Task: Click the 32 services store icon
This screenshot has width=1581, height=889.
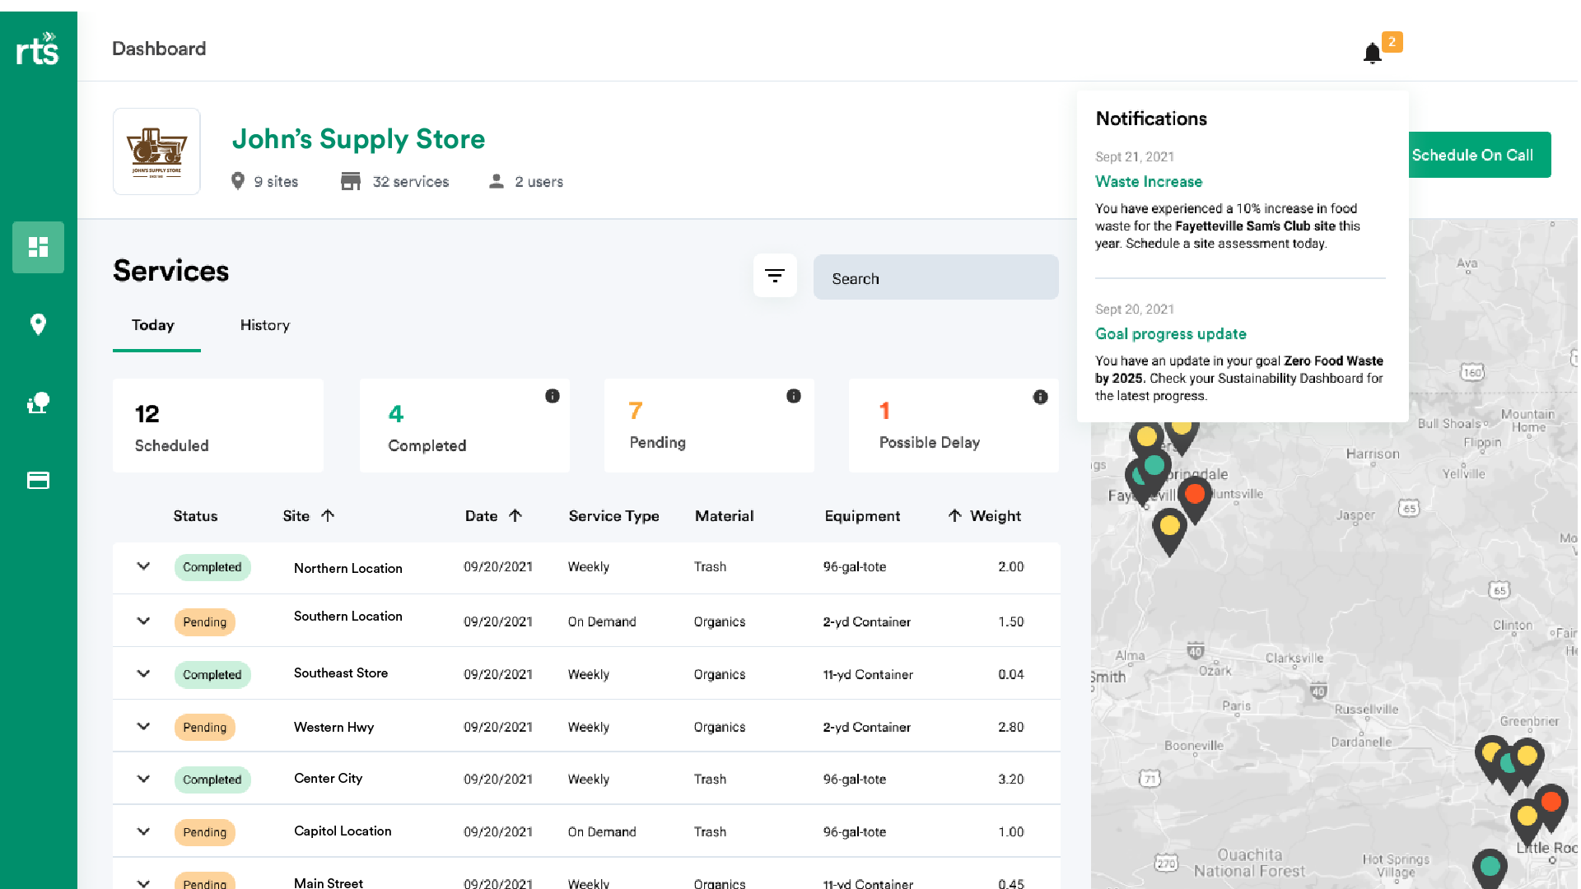Action: [351, 181]
